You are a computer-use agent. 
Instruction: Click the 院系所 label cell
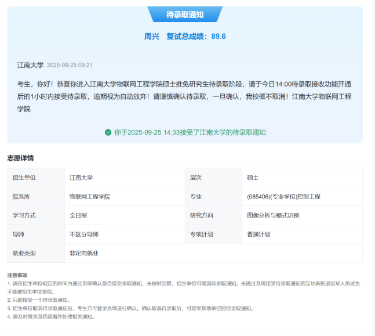click(x=36, y=197)
